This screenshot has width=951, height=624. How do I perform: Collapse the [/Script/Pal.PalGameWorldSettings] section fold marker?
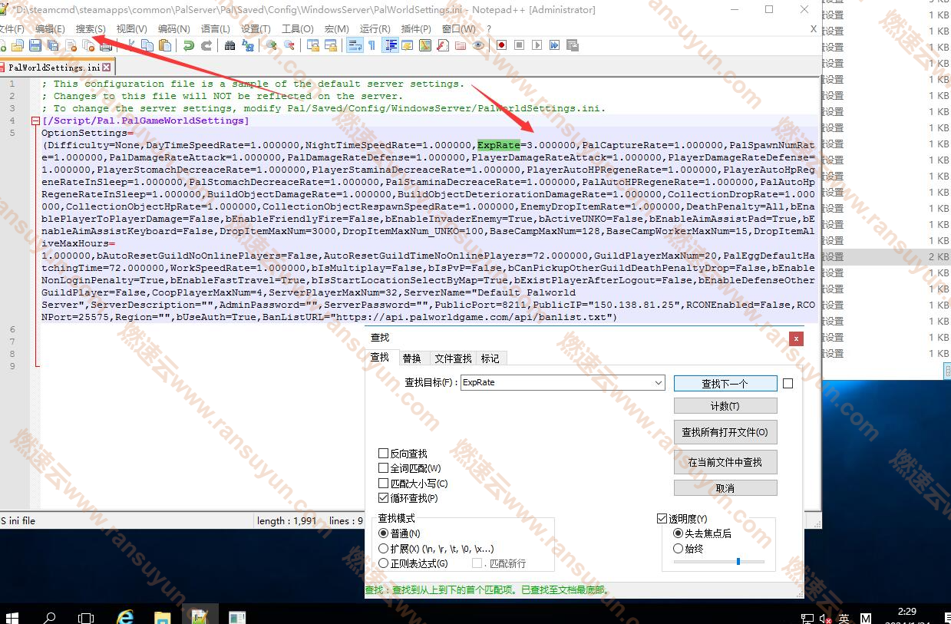35,121
